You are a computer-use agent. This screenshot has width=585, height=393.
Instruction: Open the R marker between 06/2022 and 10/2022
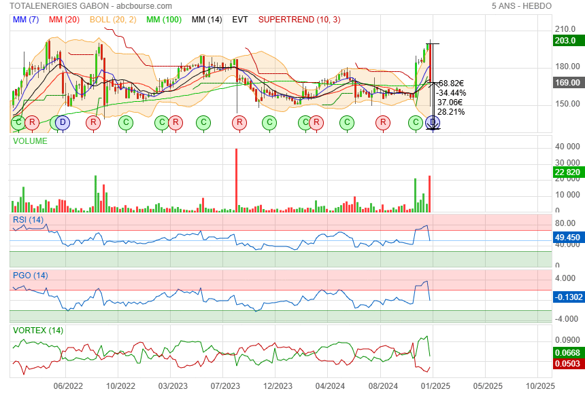tap(93, 122)
